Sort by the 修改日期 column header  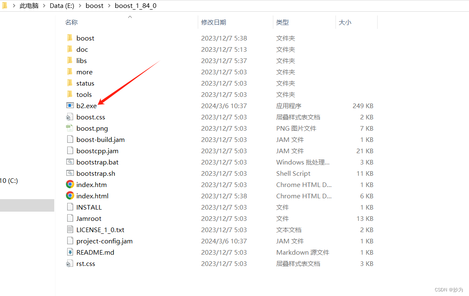[x=214, y=23]
